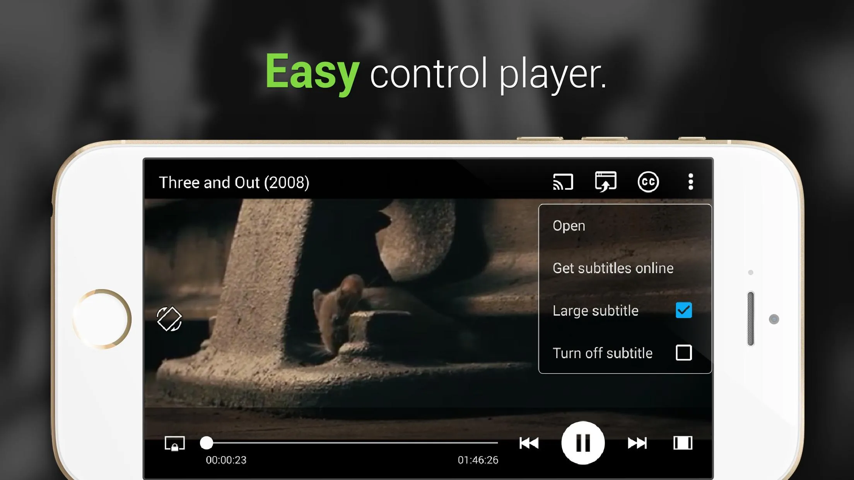The width and height of the screenshot is (854, 480).
Task: Select Get subtitles online option
Action: [x=612, y=267]
